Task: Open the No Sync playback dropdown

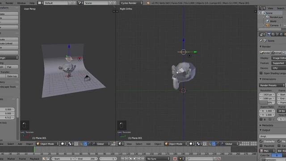Action: (158, 159)
